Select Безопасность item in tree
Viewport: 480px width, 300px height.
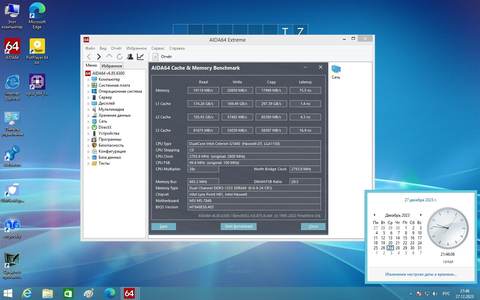[x=111, y=145]
